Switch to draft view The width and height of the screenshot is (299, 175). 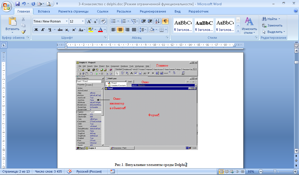(x=242, y=171)
